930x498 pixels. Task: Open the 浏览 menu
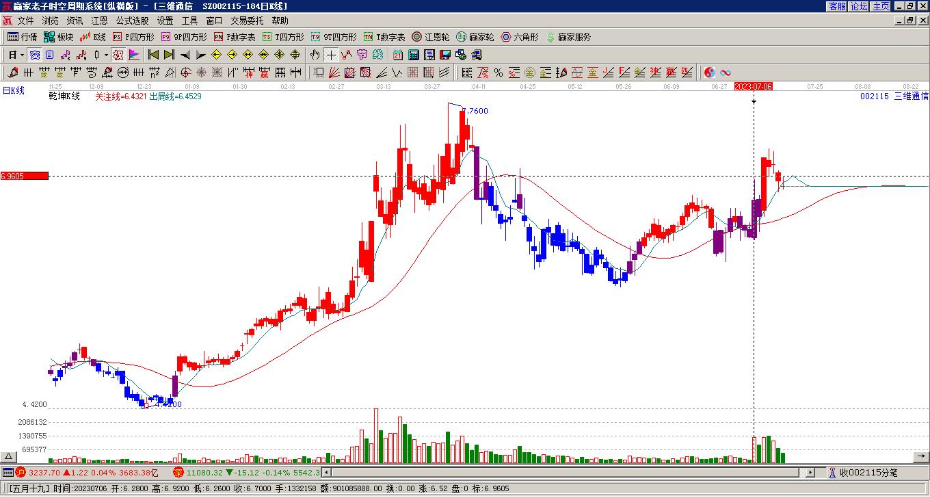tap(50, 21)
